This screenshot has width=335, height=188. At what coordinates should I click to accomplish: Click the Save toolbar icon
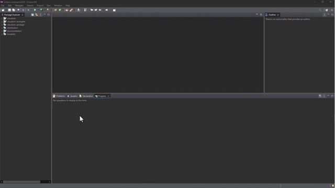coord(9,10)
